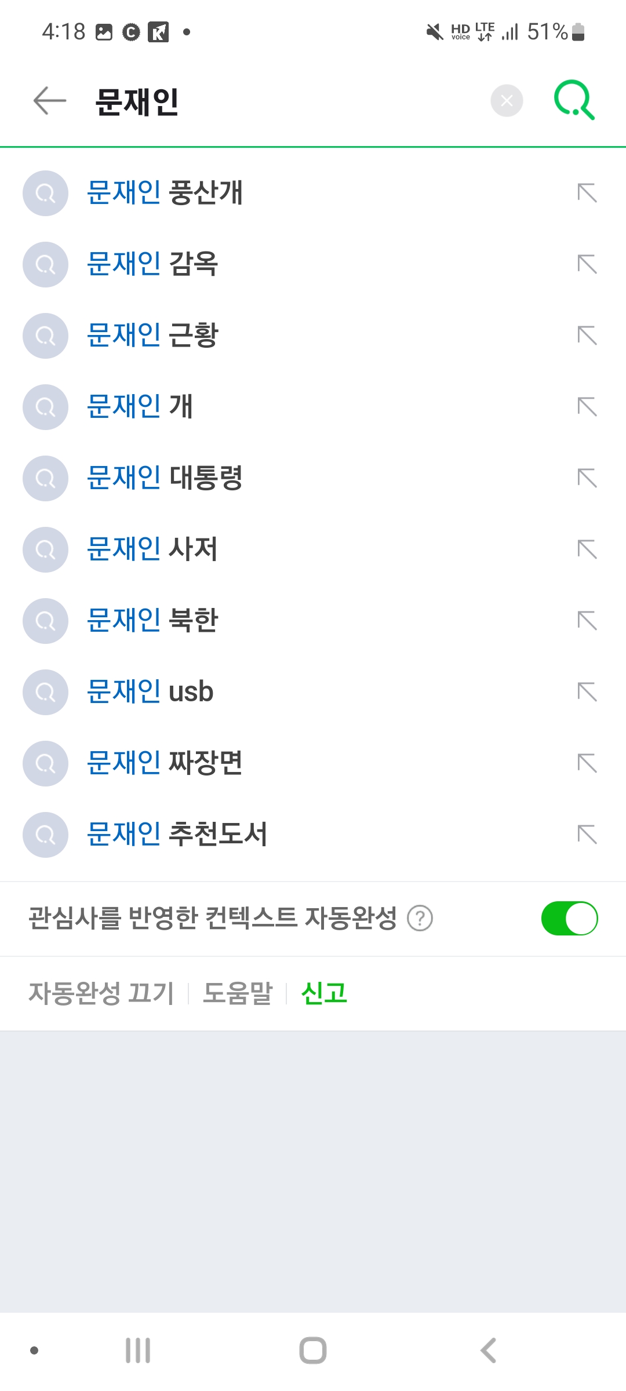Pick the '문재인 북한' suggestion
626x1391 pixels.
pos(152,621)
